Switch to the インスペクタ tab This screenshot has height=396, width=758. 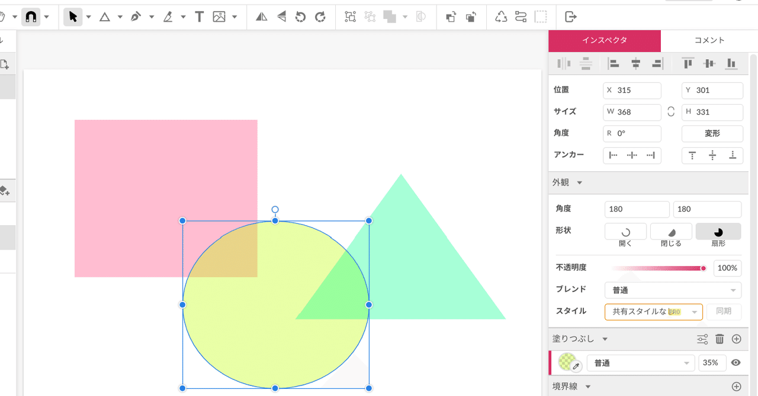[604, 40]
